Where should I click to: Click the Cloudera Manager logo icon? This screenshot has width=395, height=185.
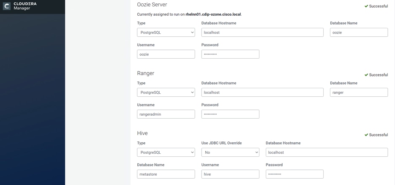click(x=7, y=6)
